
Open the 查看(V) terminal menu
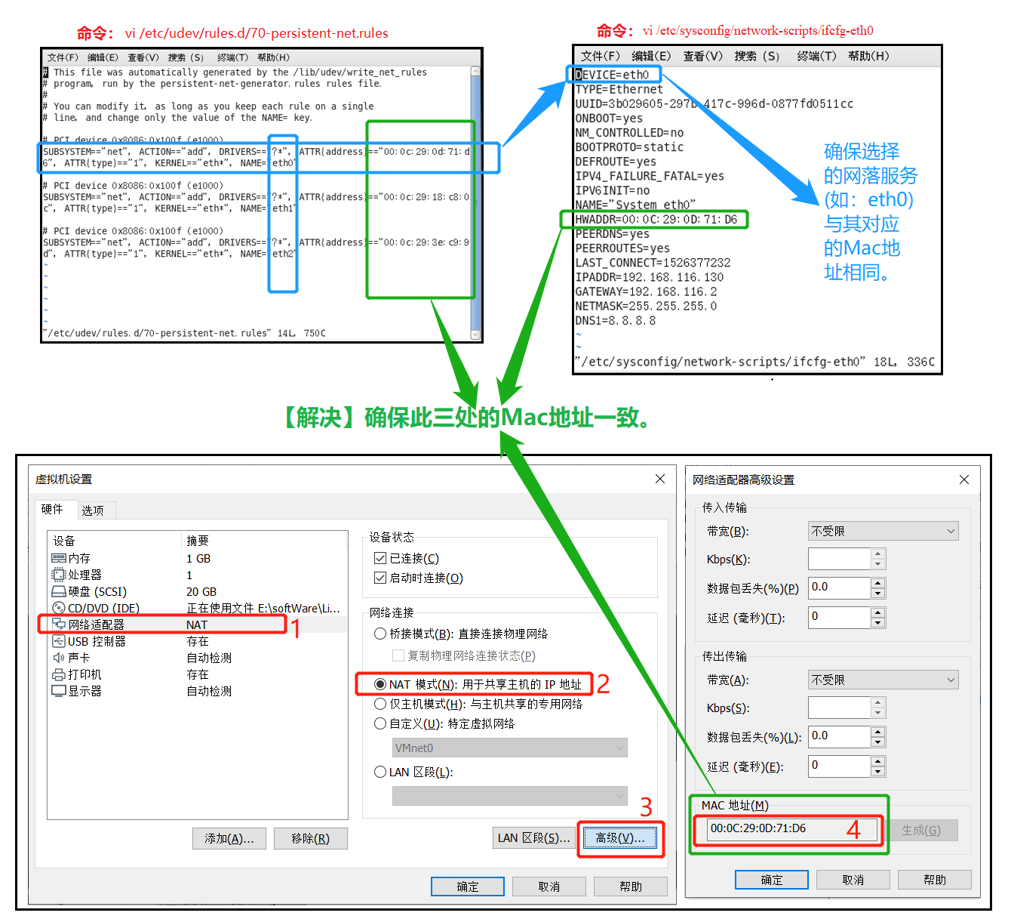143,57
